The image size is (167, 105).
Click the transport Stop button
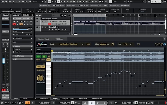point(92,103)
